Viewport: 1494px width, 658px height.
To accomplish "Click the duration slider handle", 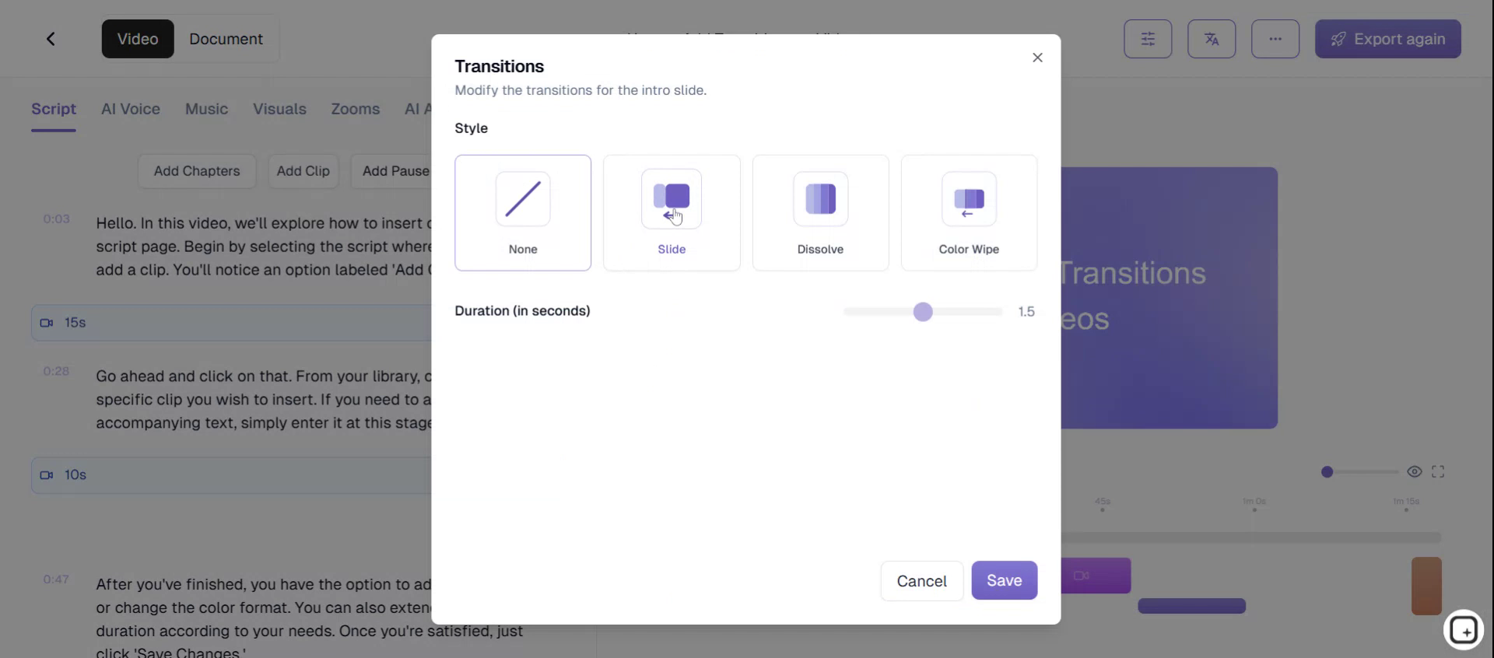I will click(x=923, y=312).
